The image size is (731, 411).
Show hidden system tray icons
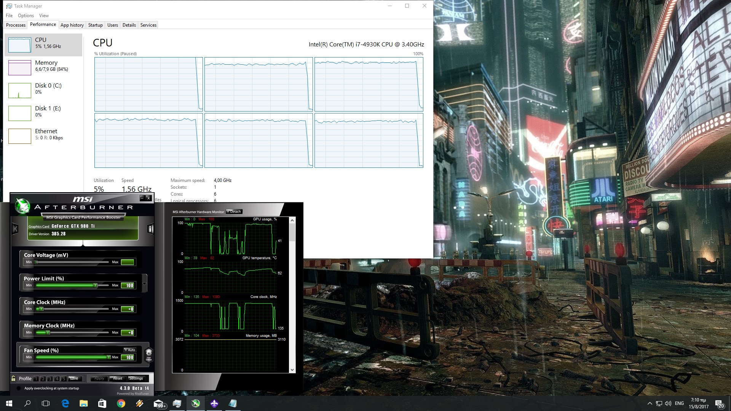coord(649,403)
